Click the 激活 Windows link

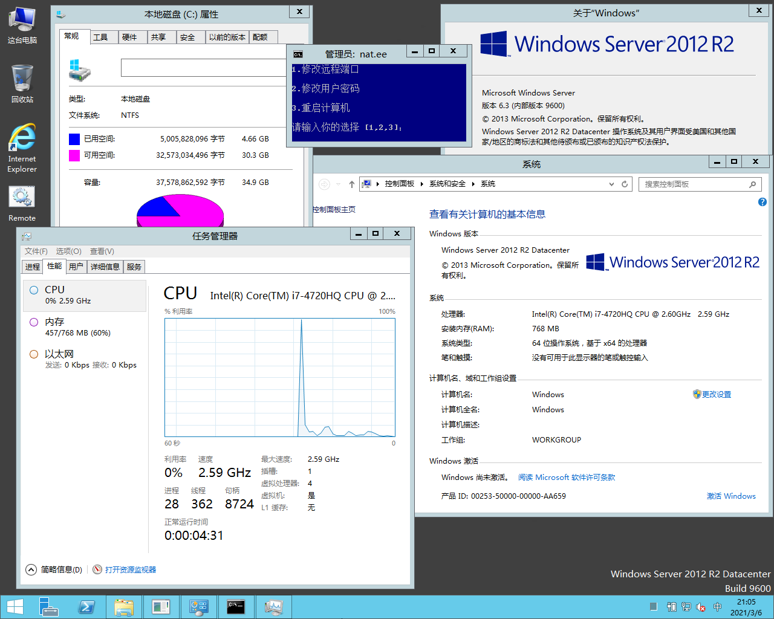point(731,496)
